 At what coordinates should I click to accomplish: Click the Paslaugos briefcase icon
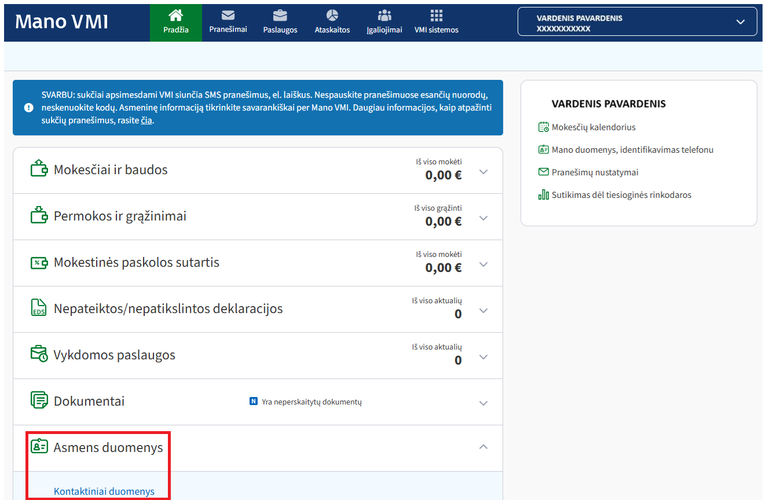click(280, 15)
